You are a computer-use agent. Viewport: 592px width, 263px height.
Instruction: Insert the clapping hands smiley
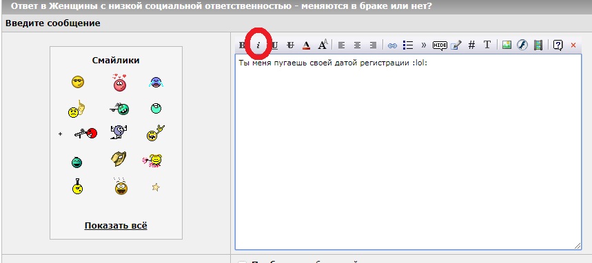point(119,159)
